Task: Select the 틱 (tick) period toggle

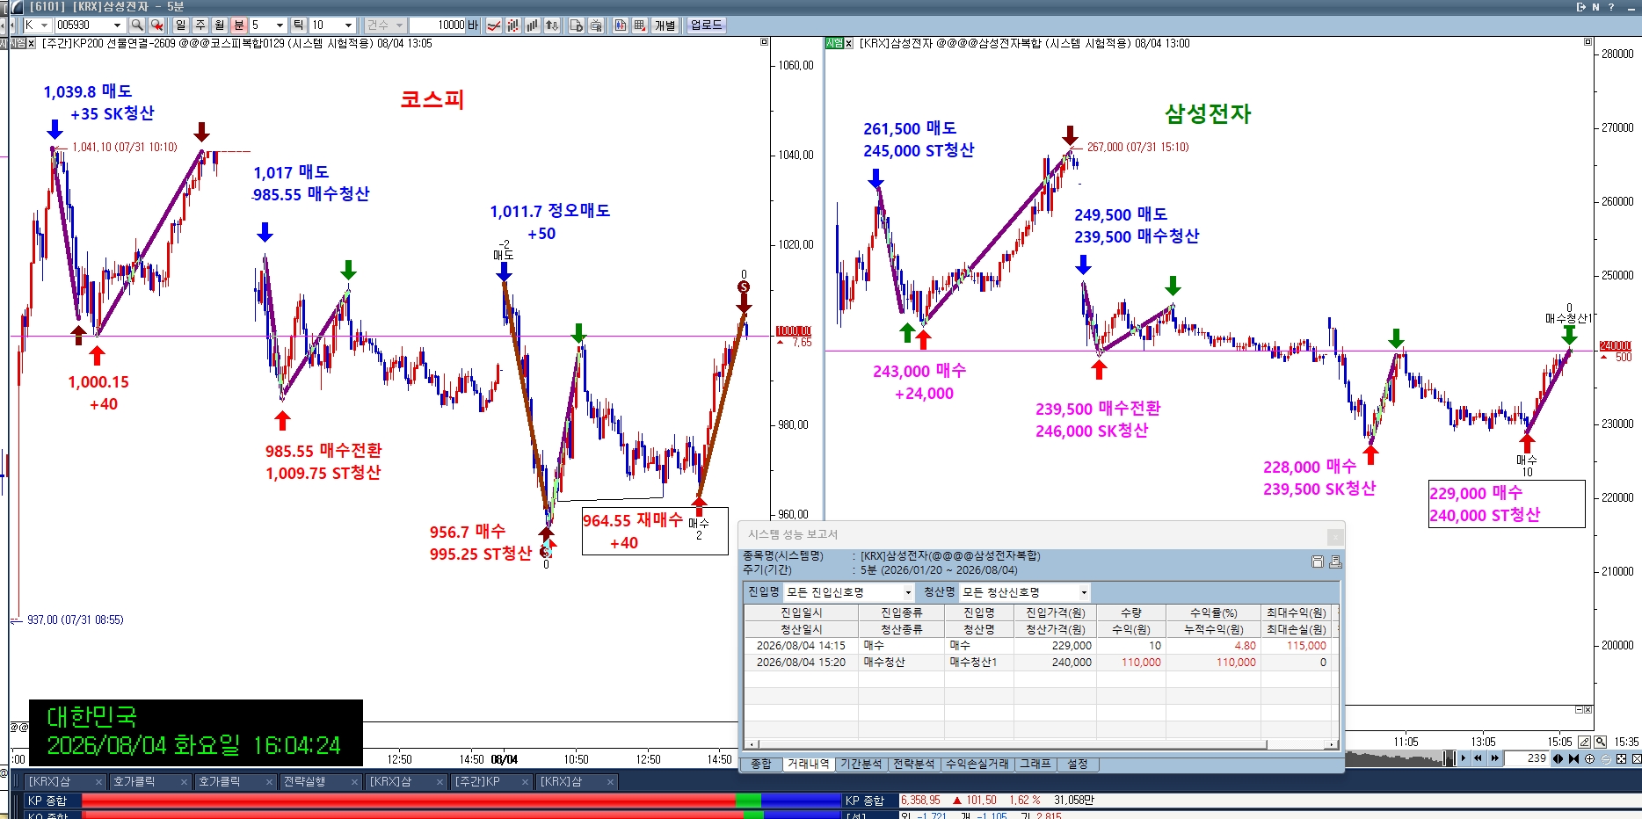Action: pyautogui.click(x=299, y=25)
